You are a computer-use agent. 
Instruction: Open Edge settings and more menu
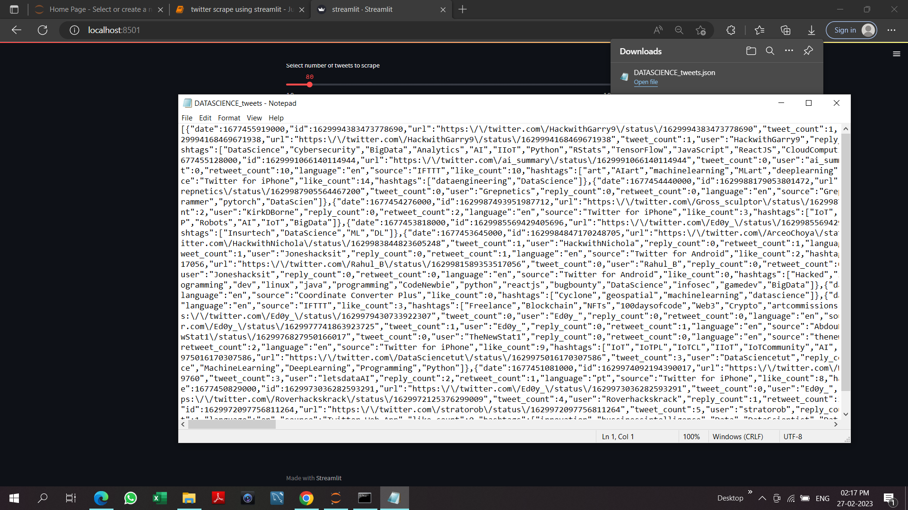pyautogui.click(x=892, y=30)
